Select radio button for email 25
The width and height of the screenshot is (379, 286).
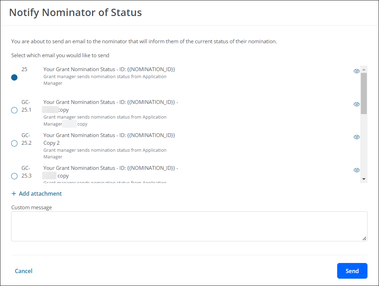[x=14, y=77]
